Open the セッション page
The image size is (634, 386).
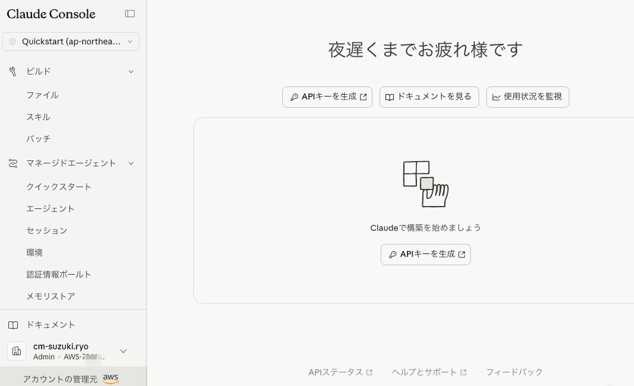pos(47,230)
